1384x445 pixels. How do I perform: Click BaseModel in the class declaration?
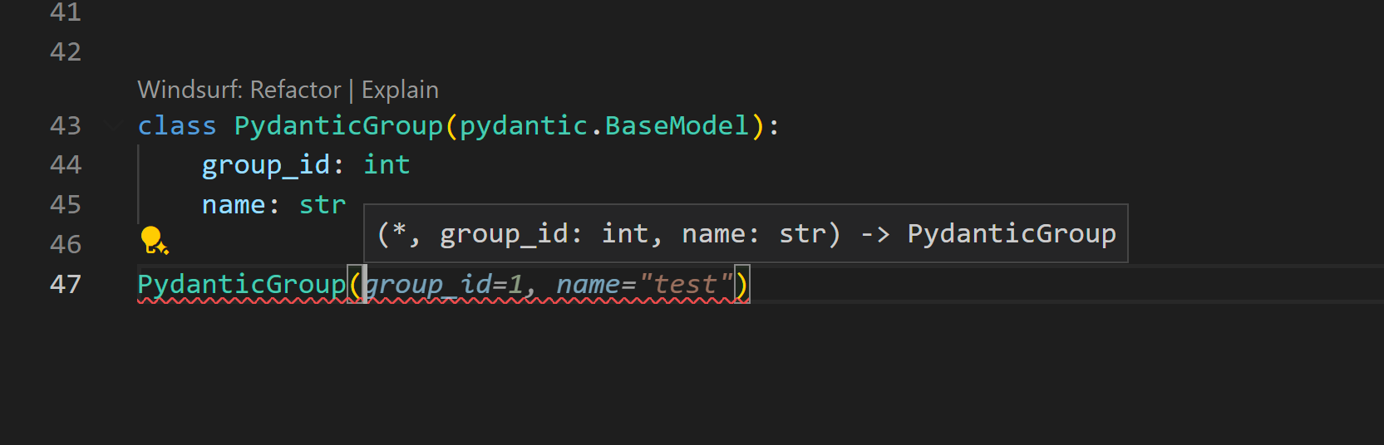(677, 125)
